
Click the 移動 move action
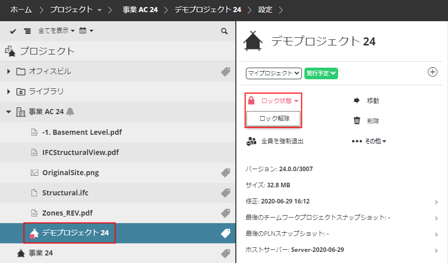tap(373, 101)
